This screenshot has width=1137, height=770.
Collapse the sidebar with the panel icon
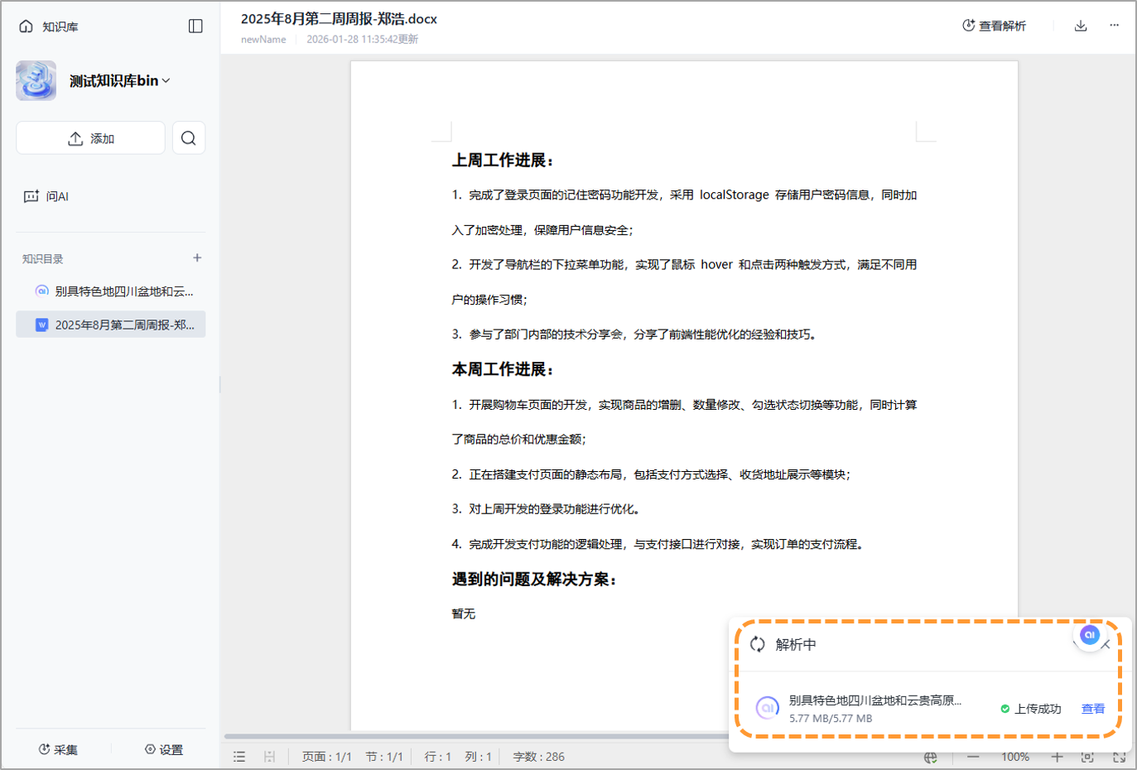[x=195, y=26]
